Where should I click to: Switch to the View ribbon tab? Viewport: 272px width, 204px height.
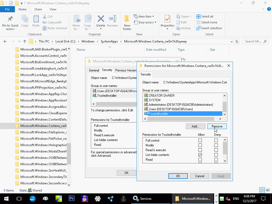53,9
